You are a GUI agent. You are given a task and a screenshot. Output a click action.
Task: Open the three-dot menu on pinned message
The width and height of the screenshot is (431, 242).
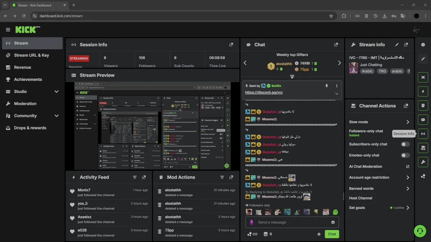coord(336,86)
